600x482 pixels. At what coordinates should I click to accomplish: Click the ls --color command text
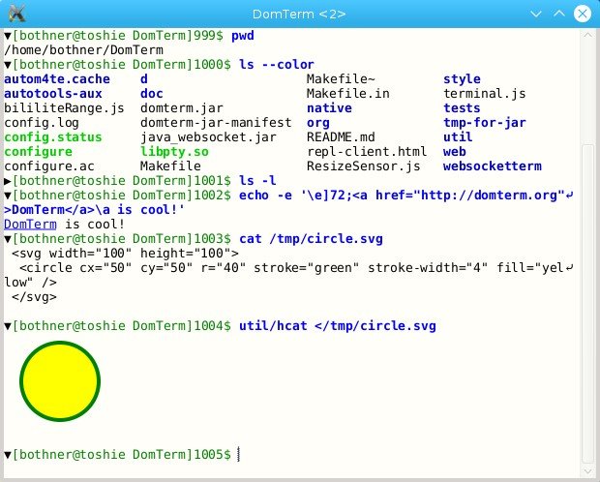pos(277,64)
